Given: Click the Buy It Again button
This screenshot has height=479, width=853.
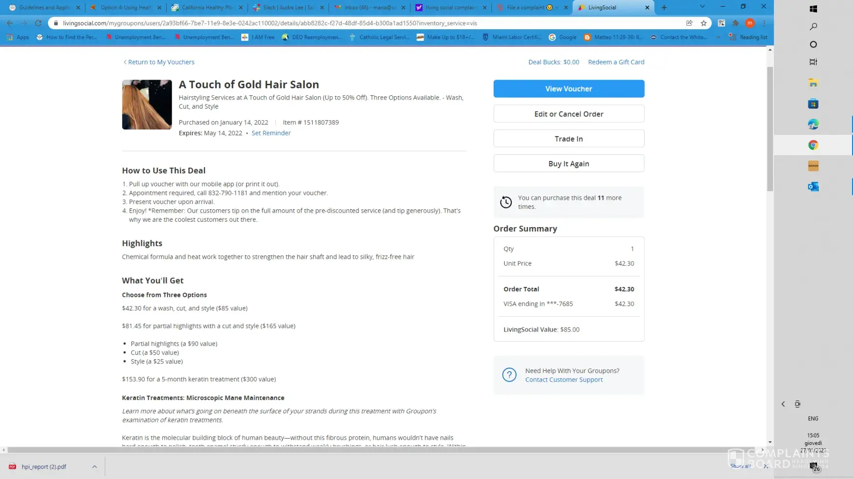Looking at the screenshot, I should coord(569,164).
